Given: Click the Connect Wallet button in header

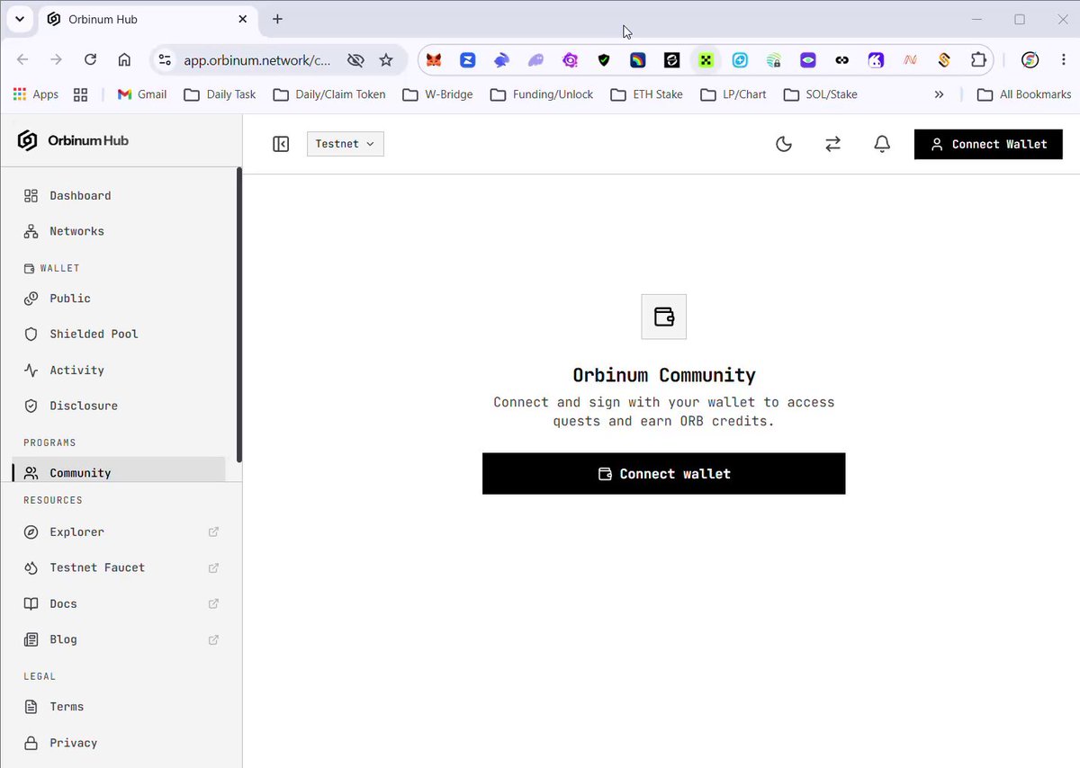Looking at the screenshot, I should 988,144.
